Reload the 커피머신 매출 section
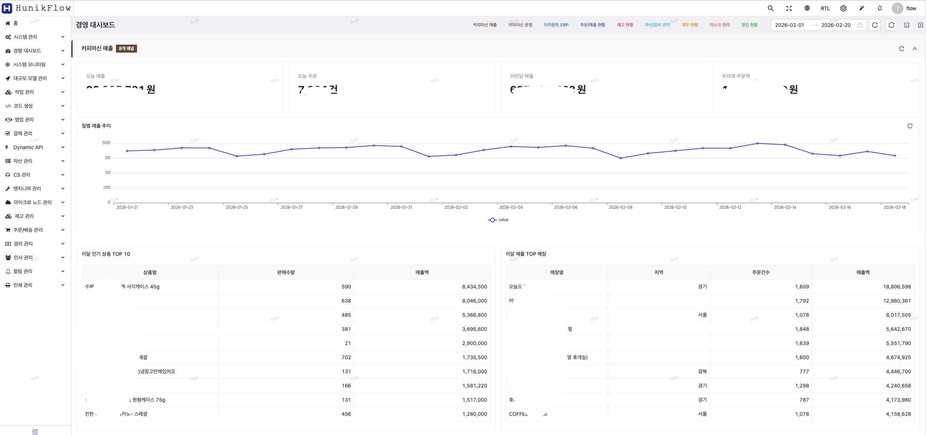The height and width of the screenshot is (435, 926). point(902,49)
